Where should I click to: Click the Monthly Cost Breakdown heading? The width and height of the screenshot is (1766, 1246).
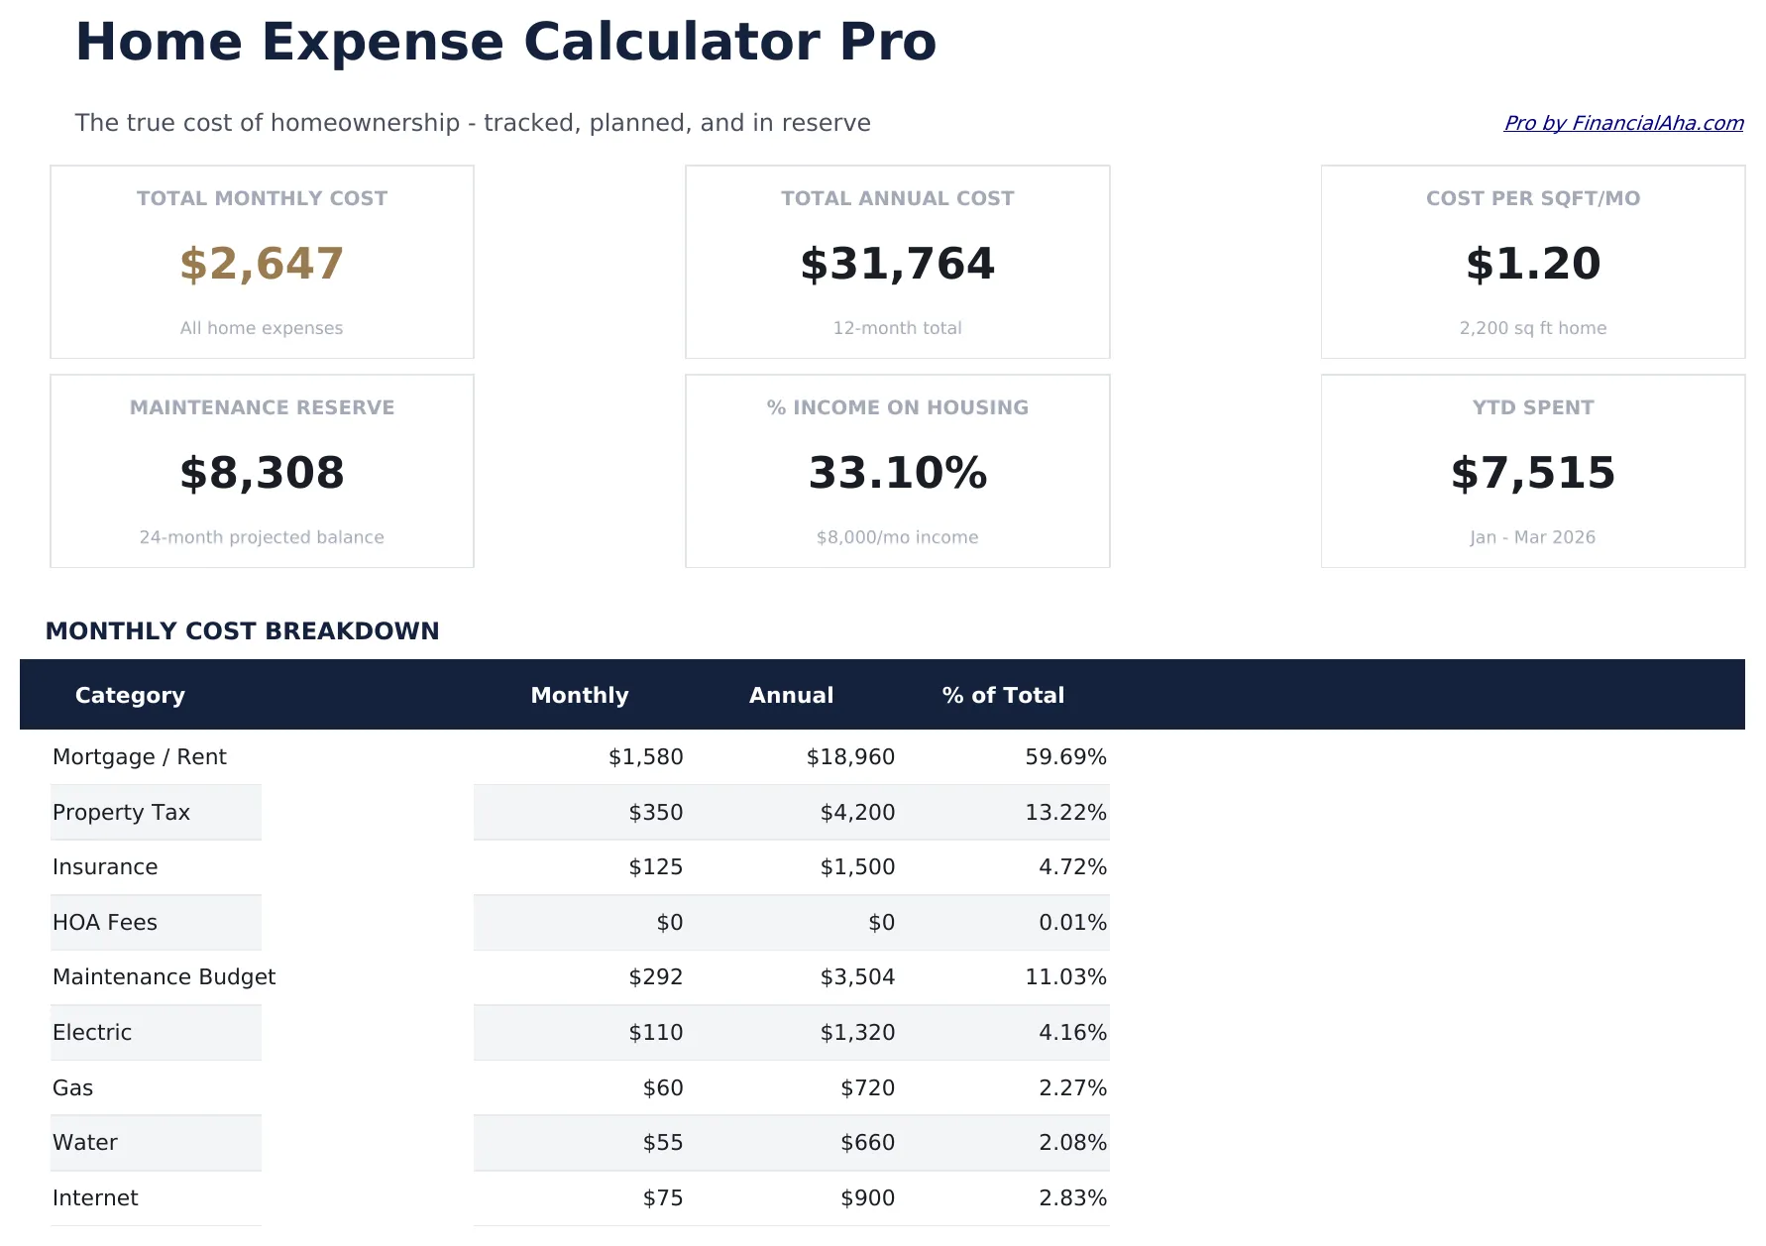pos(243,630)
